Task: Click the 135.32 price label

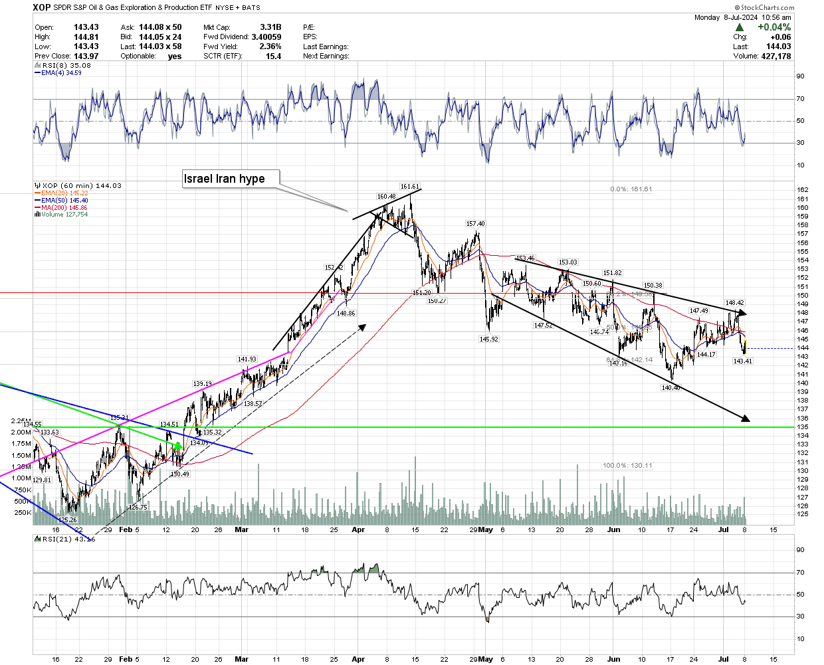Action: tap(212, 432)
